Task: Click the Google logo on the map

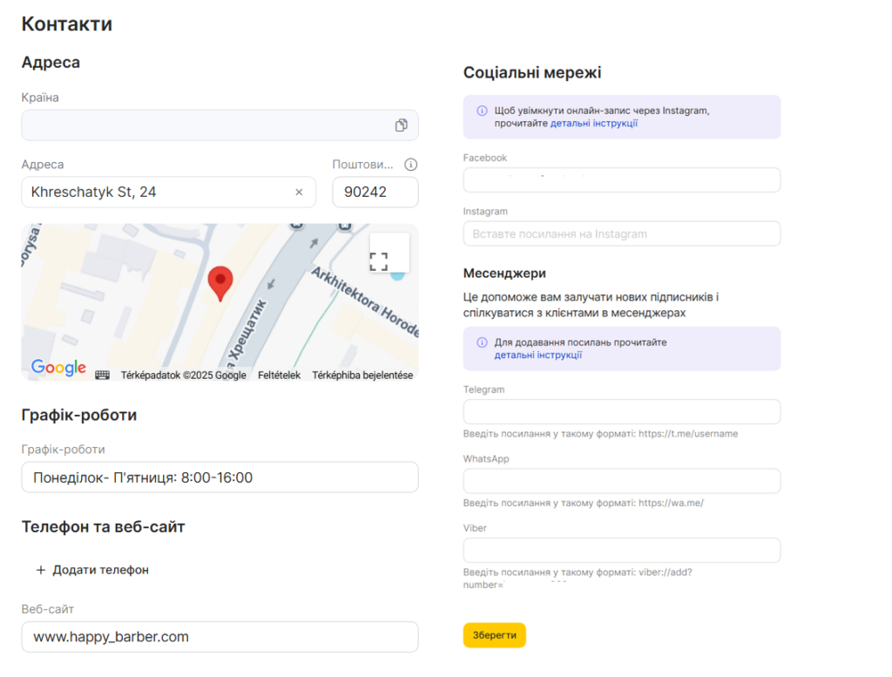Action: [x=58, y=368]
